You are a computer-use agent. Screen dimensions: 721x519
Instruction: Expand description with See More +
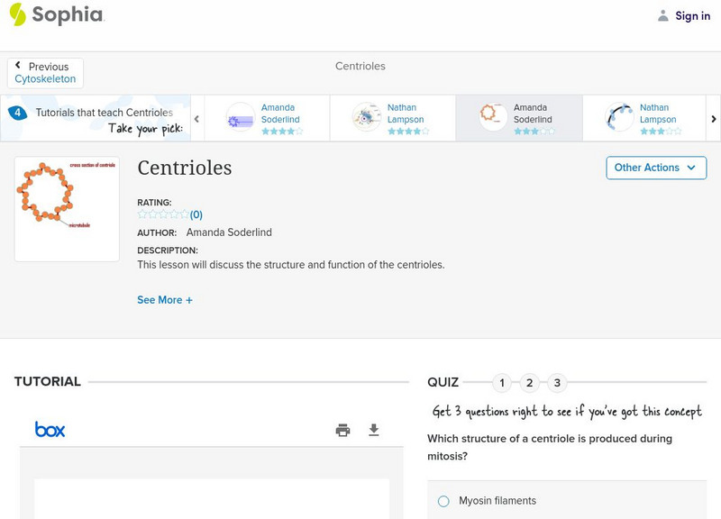pyautogui.click(x=165, y=300)
